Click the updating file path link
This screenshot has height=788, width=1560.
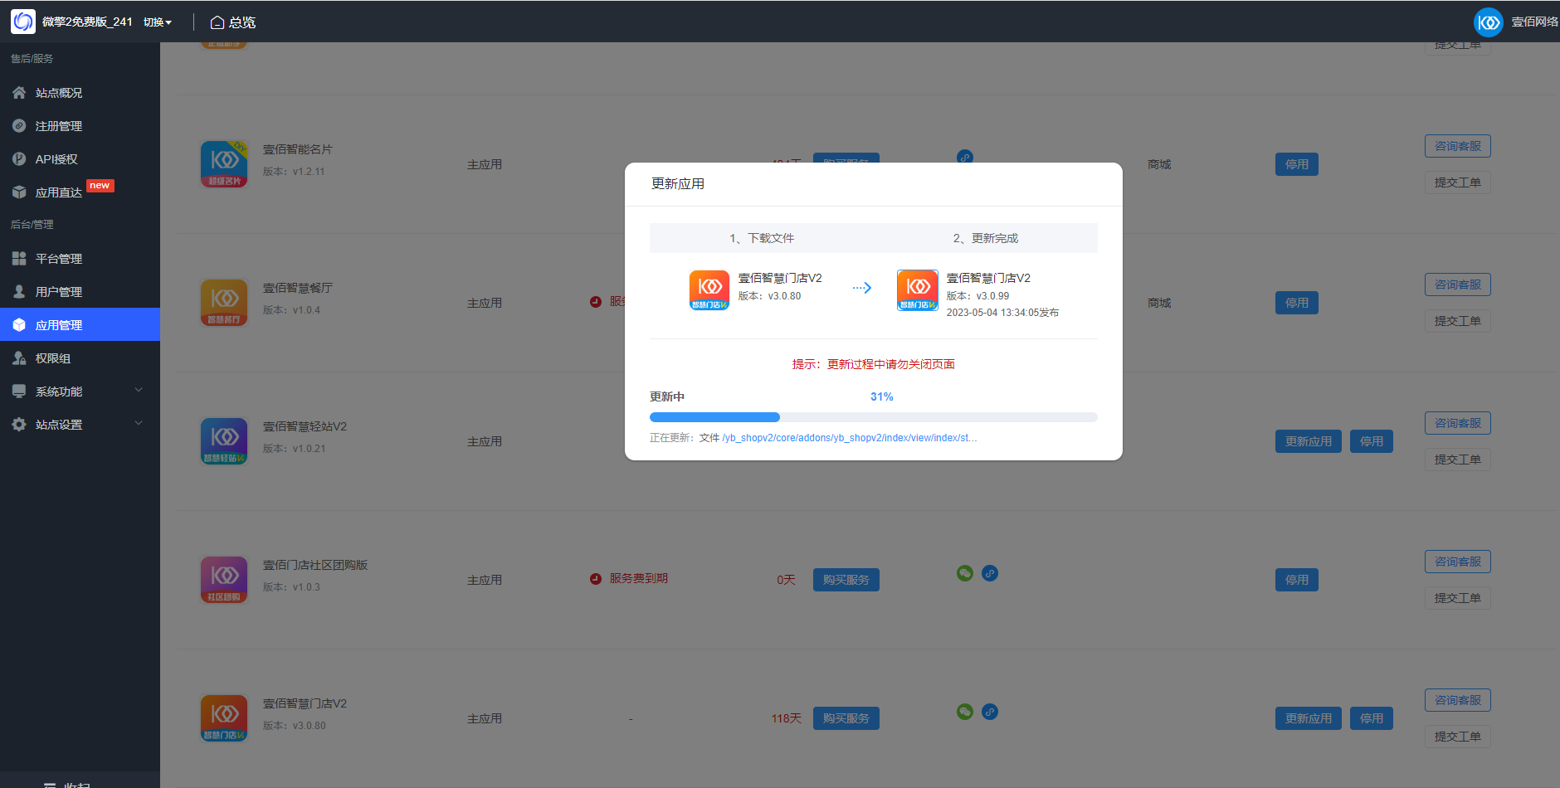pos(850,438)
